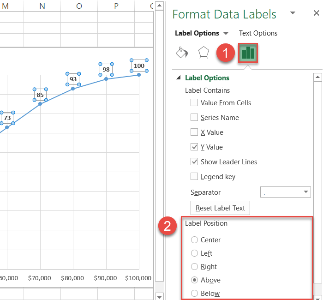Click the Label Contains heading text
Viewport: 329px width, 300px height.
[207, 90]
